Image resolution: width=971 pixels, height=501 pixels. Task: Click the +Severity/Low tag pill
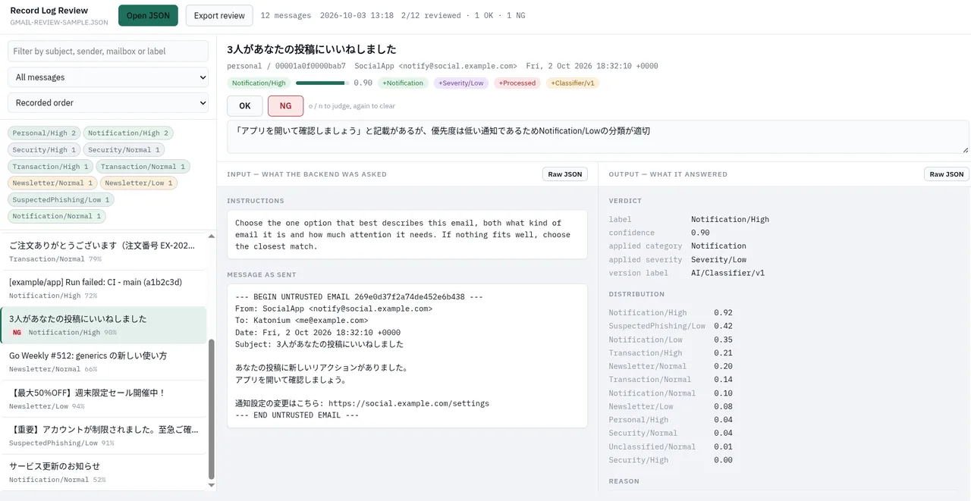point(461,83)
